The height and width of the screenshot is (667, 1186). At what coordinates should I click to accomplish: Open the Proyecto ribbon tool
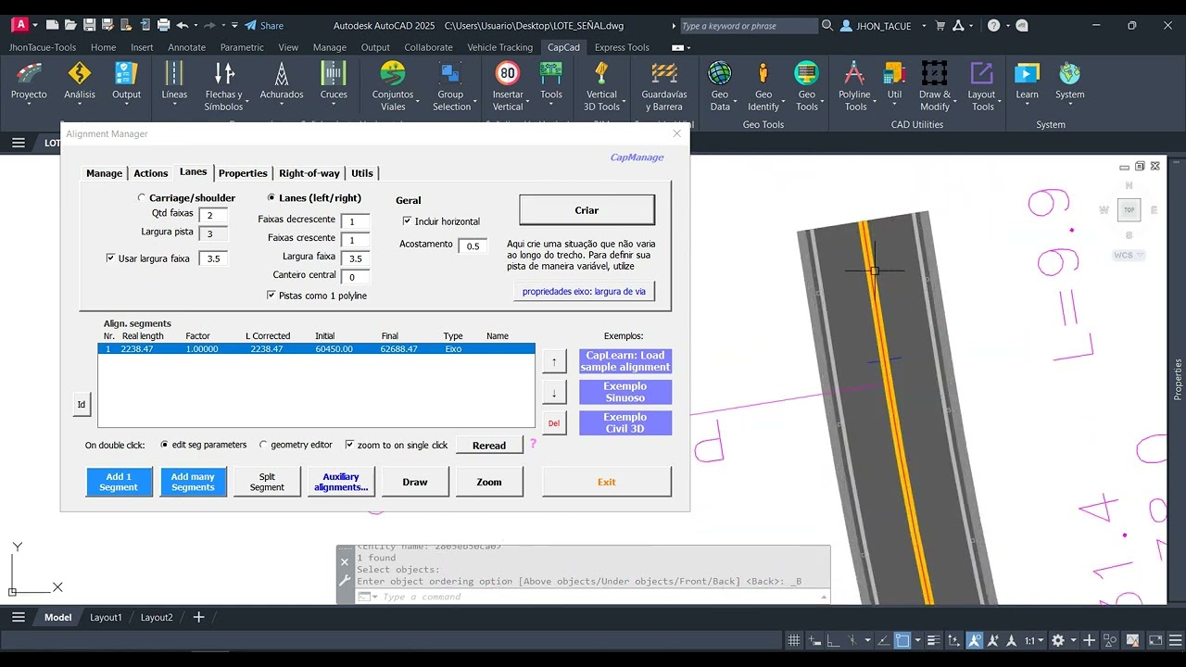point(29,82)
